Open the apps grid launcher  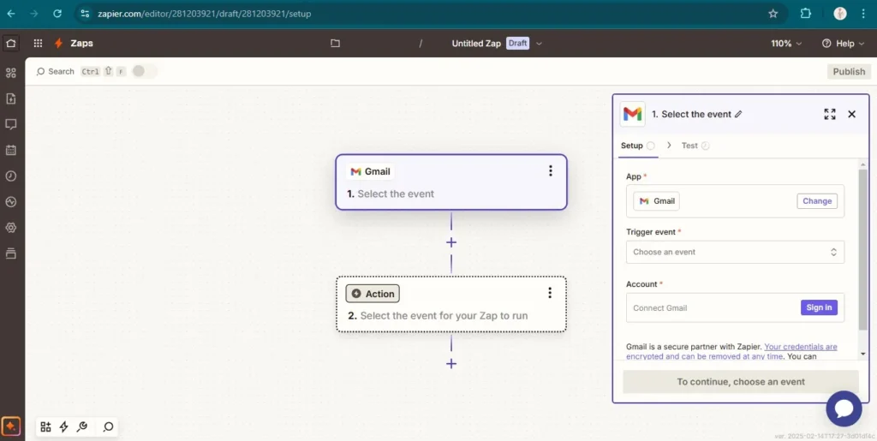[38, 43]
